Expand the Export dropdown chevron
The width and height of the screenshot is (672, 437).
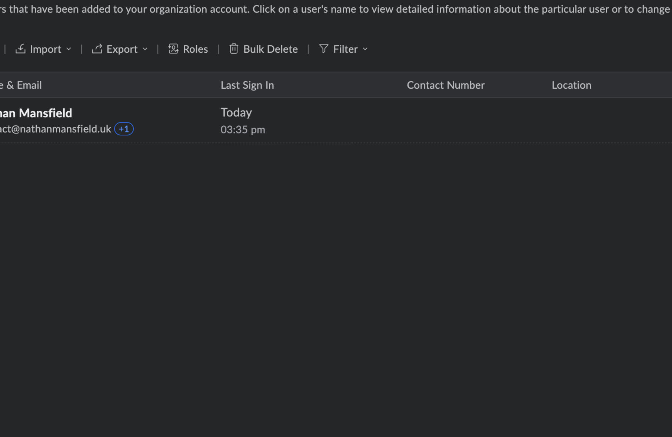coord(145,49)
